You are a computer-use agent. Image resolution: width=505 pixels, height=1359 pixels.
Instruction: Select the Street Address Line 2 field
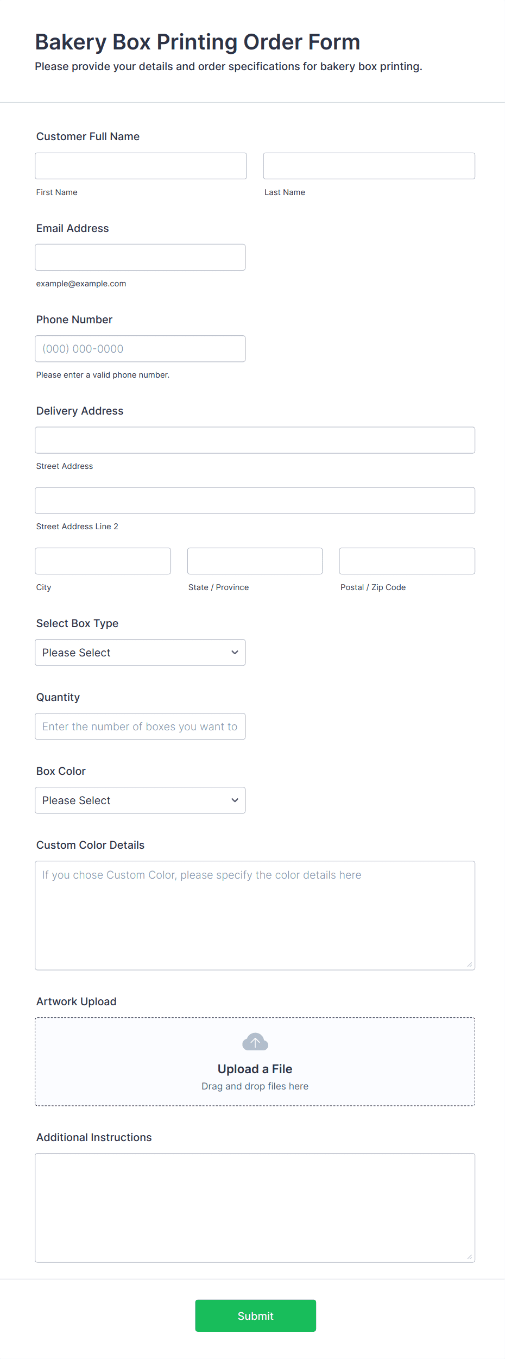(255, 500)
